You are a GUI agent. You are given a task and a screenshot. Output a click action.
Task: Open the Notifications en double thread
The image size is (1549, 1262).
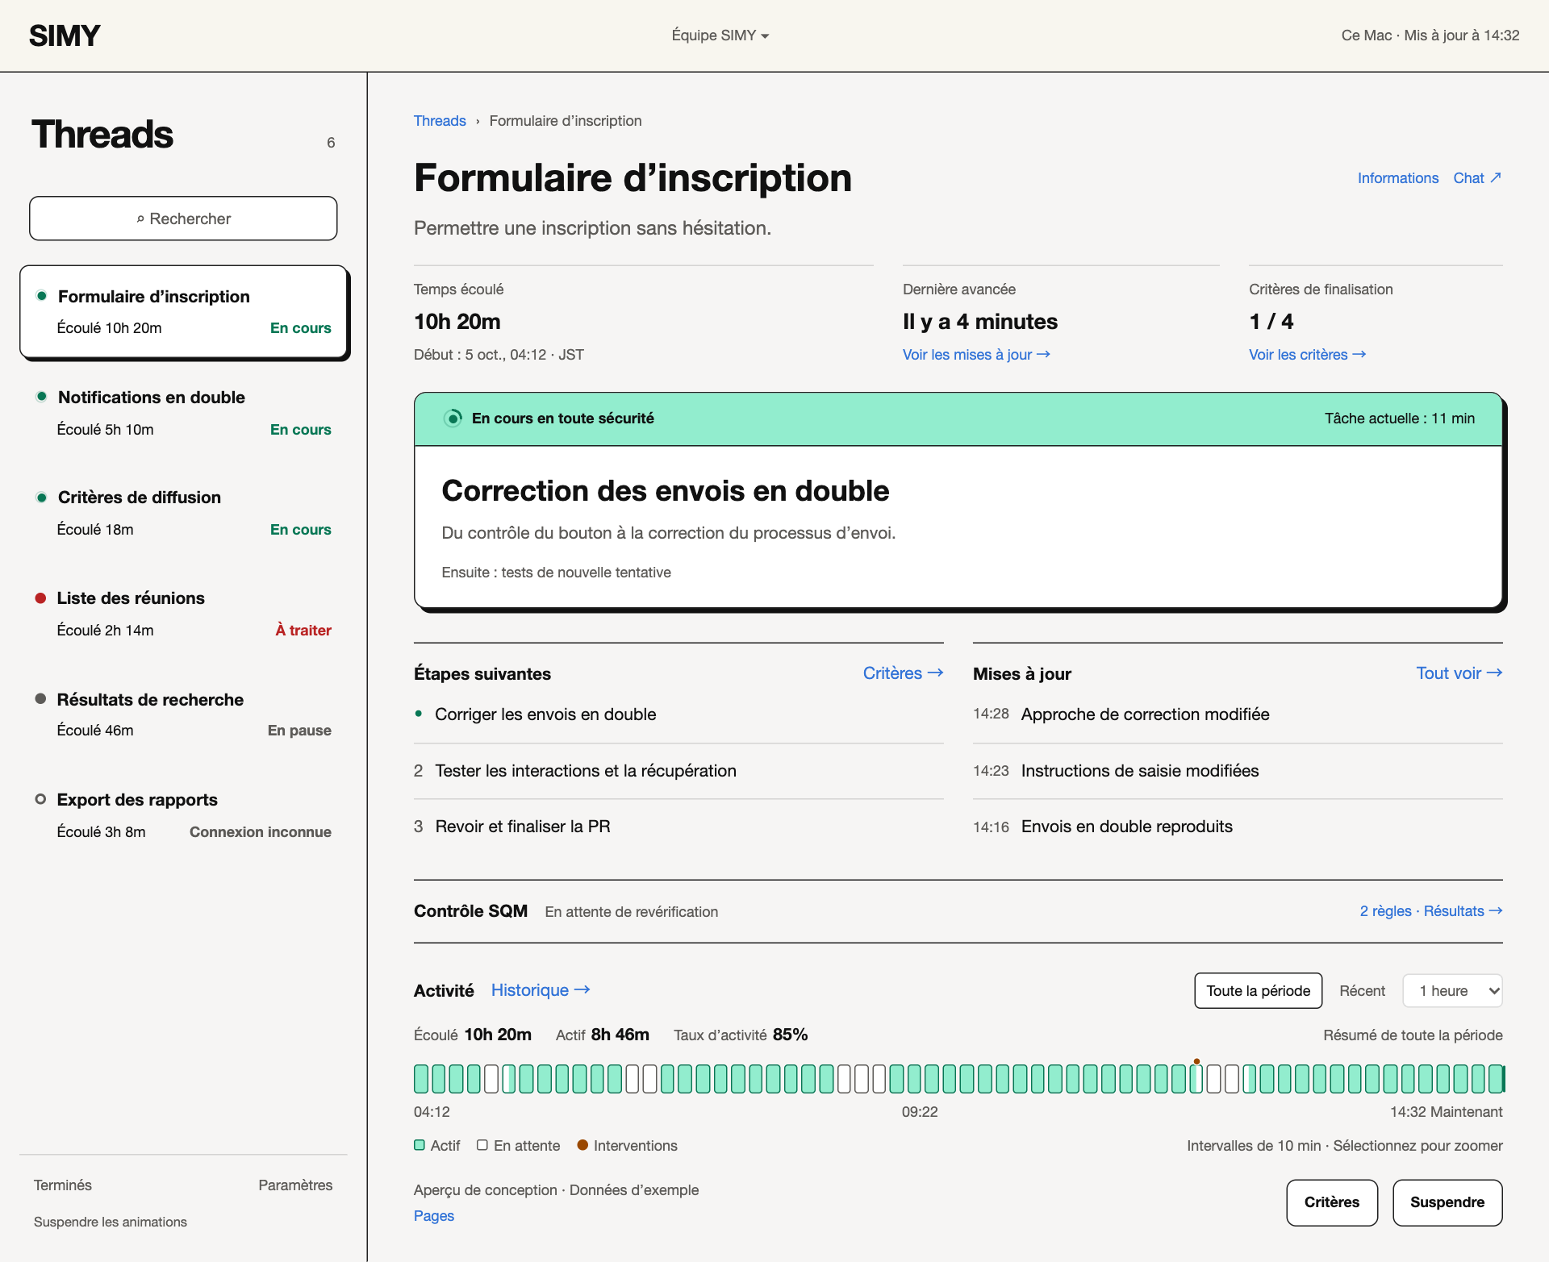click(184, 413)
